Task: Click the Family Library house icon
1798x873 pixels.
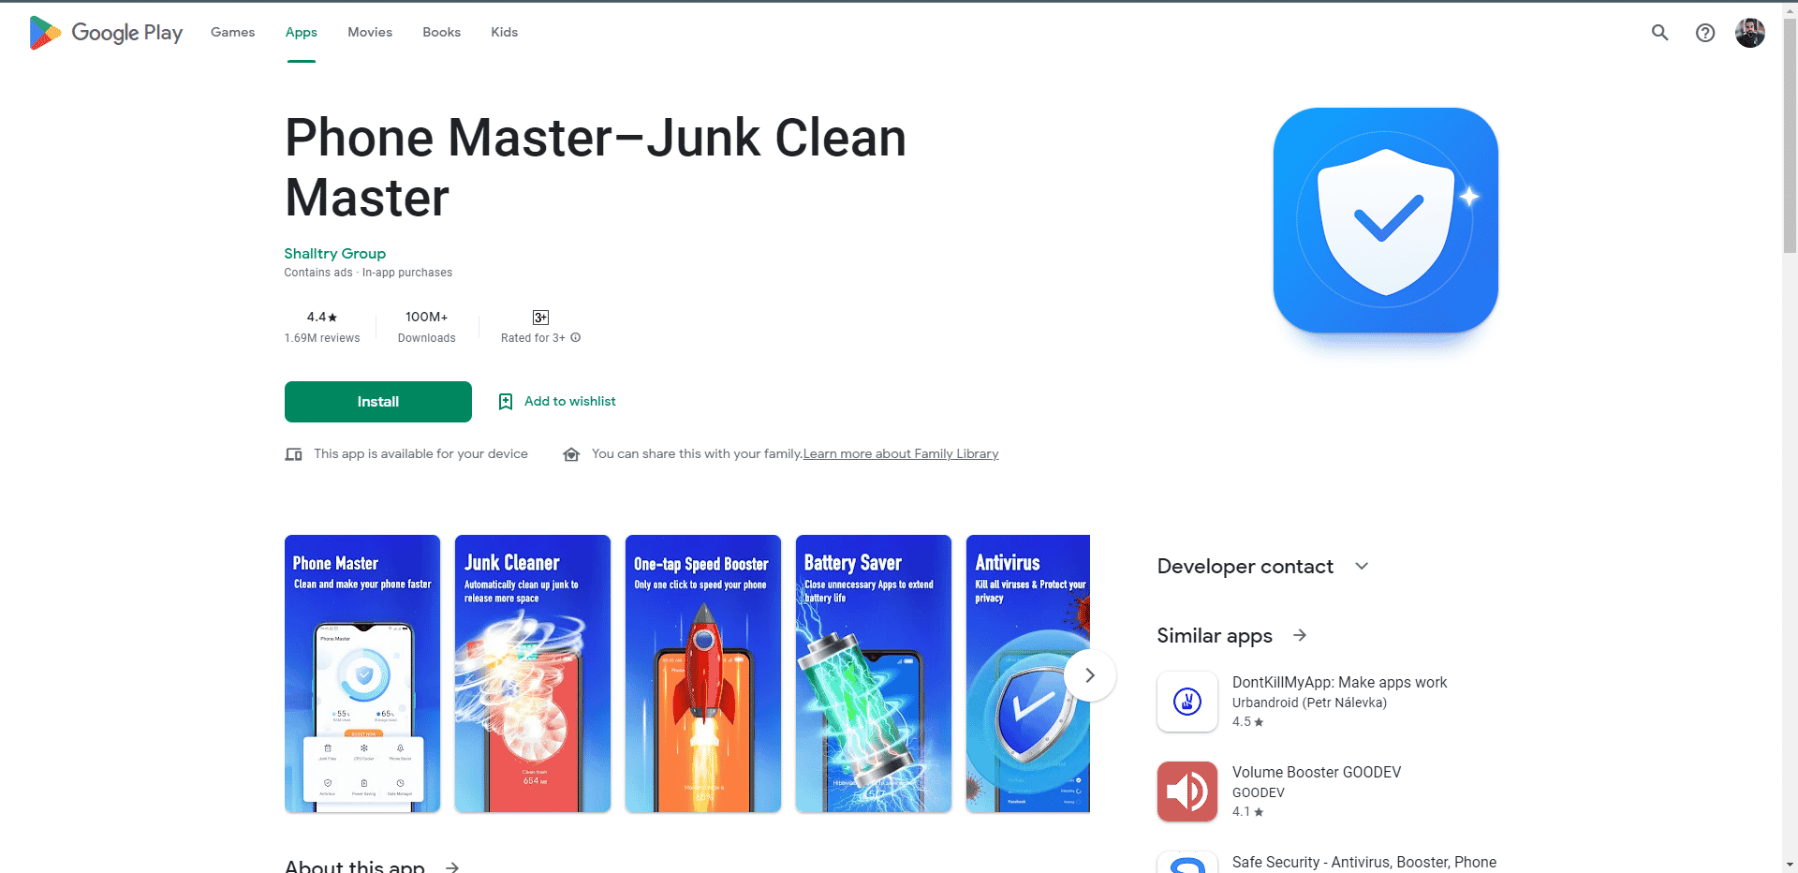Action: pyautogui.click(x=571, y=454)
